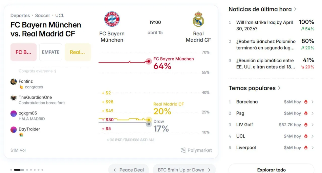The image size is (322, 173).
Task: Open the Liverpool topic chevron
Action: (312, 148)
